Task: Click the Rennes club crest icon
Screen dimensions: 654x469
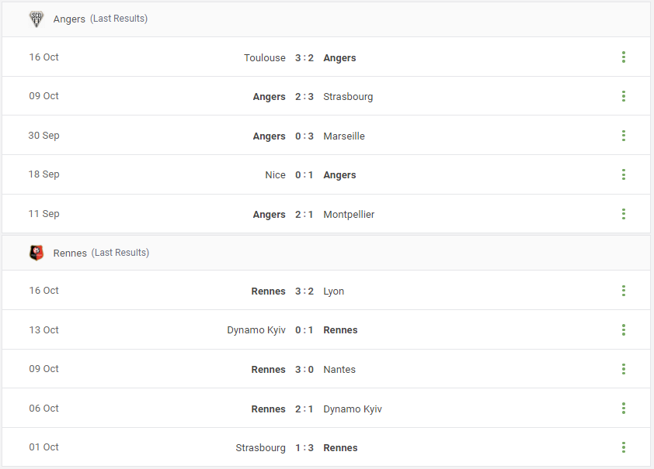Action: click(x=37, y=253)
